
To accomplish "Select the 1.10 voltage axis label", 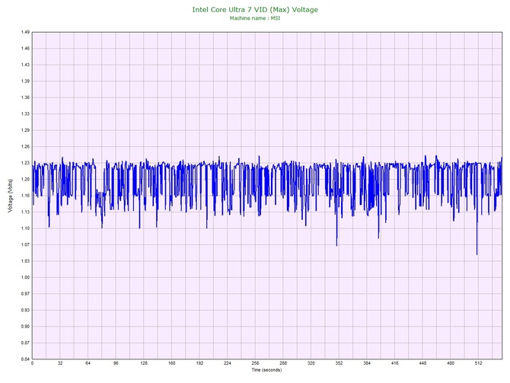I will (x=25, y=228).
